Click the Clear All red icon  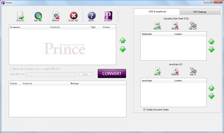click(x=74, y=16)
